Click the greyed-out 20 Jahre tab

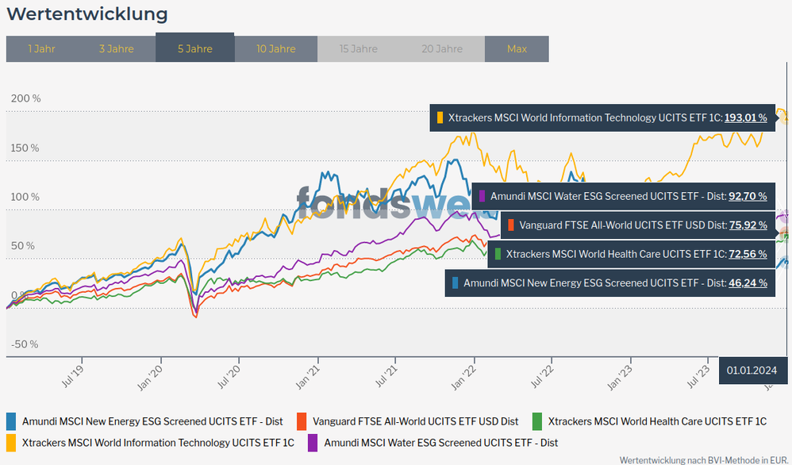point(443,49)
